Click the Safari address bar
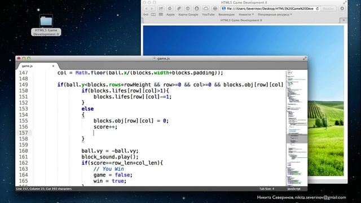The width and height of the screenshot is (361, 203). tap(270, 8)
